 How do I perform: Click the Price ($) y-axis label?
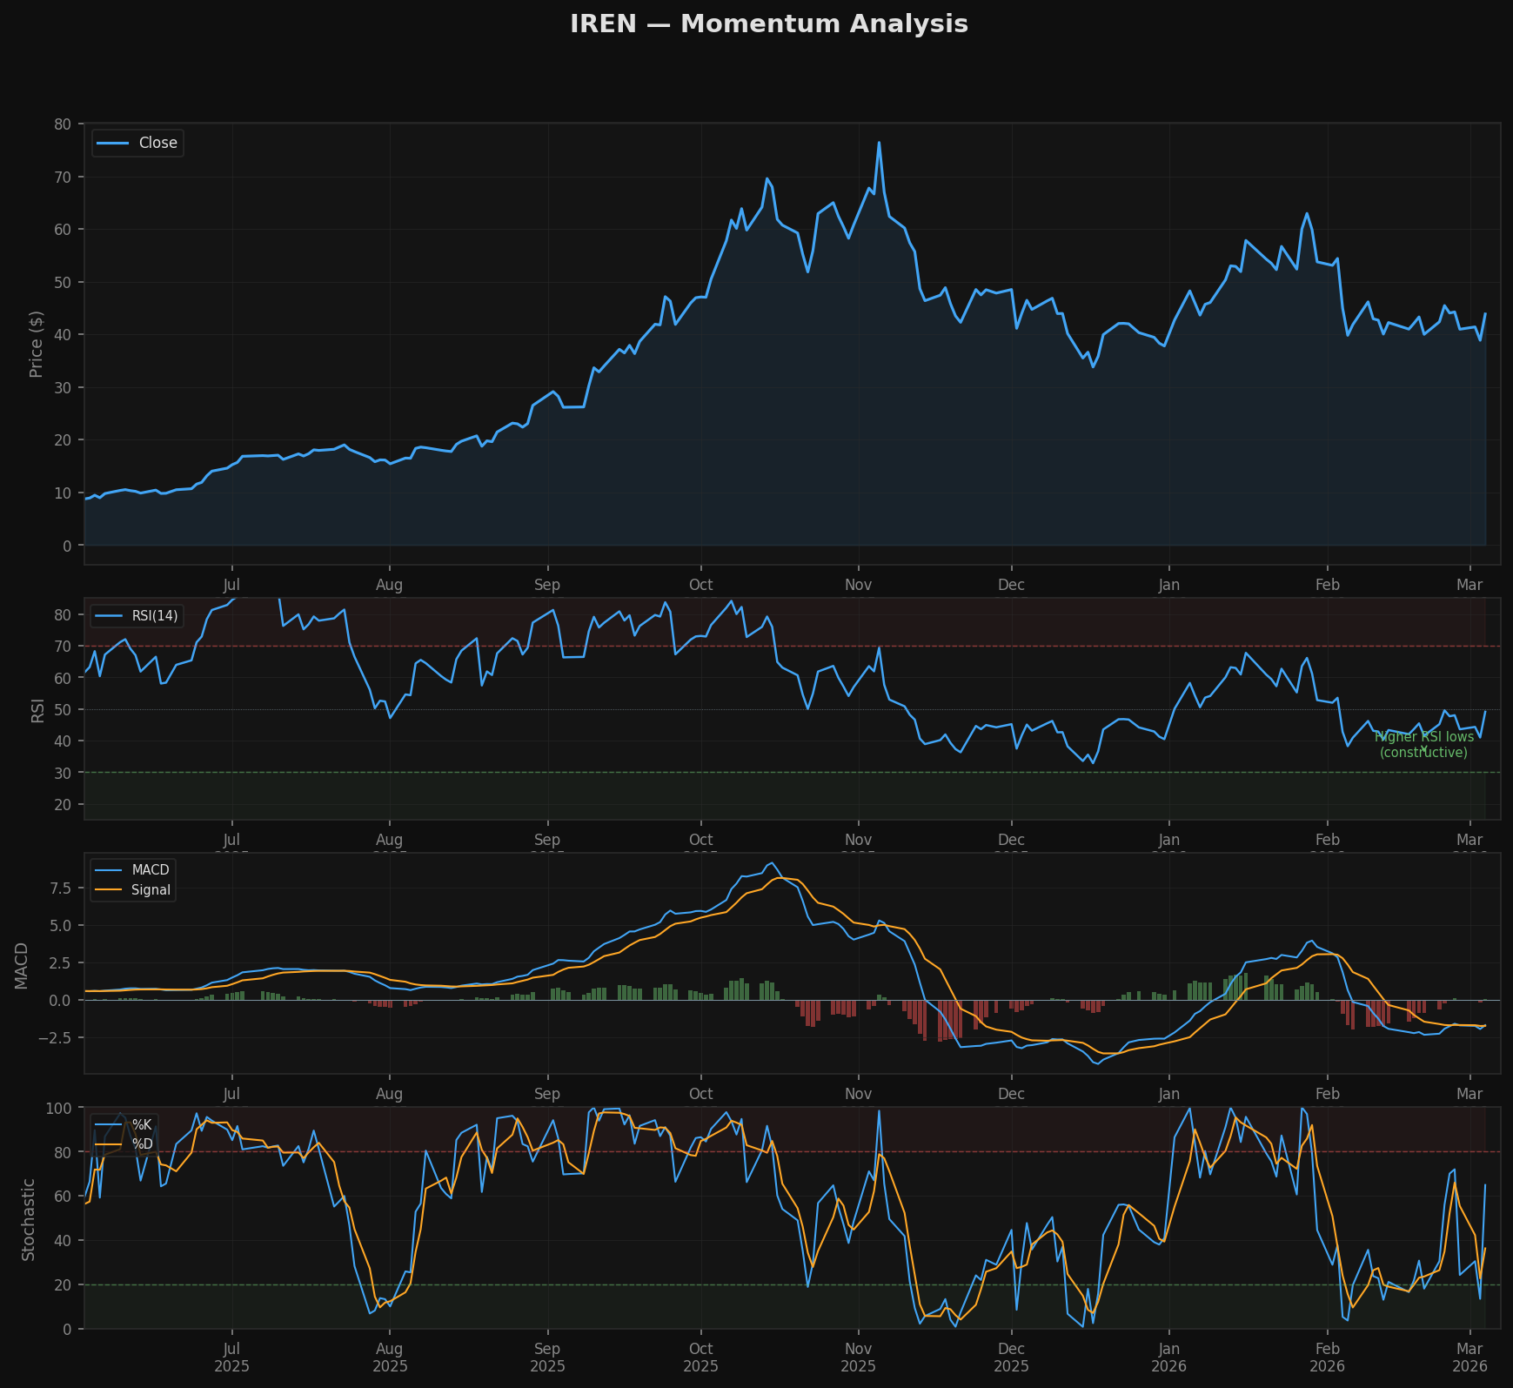tap(37, 344)
